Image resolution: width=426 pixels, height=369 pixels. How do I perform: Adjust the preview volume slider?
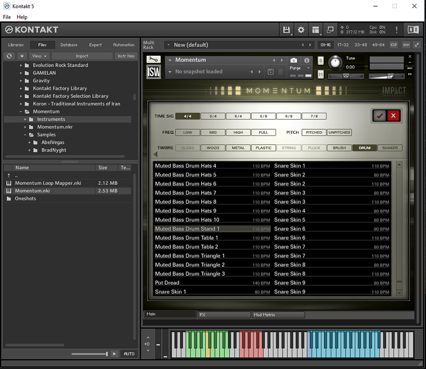coord(89,354)
